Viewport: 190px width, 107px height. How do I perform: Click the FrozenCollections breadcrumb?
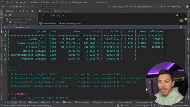coord(48,23)
